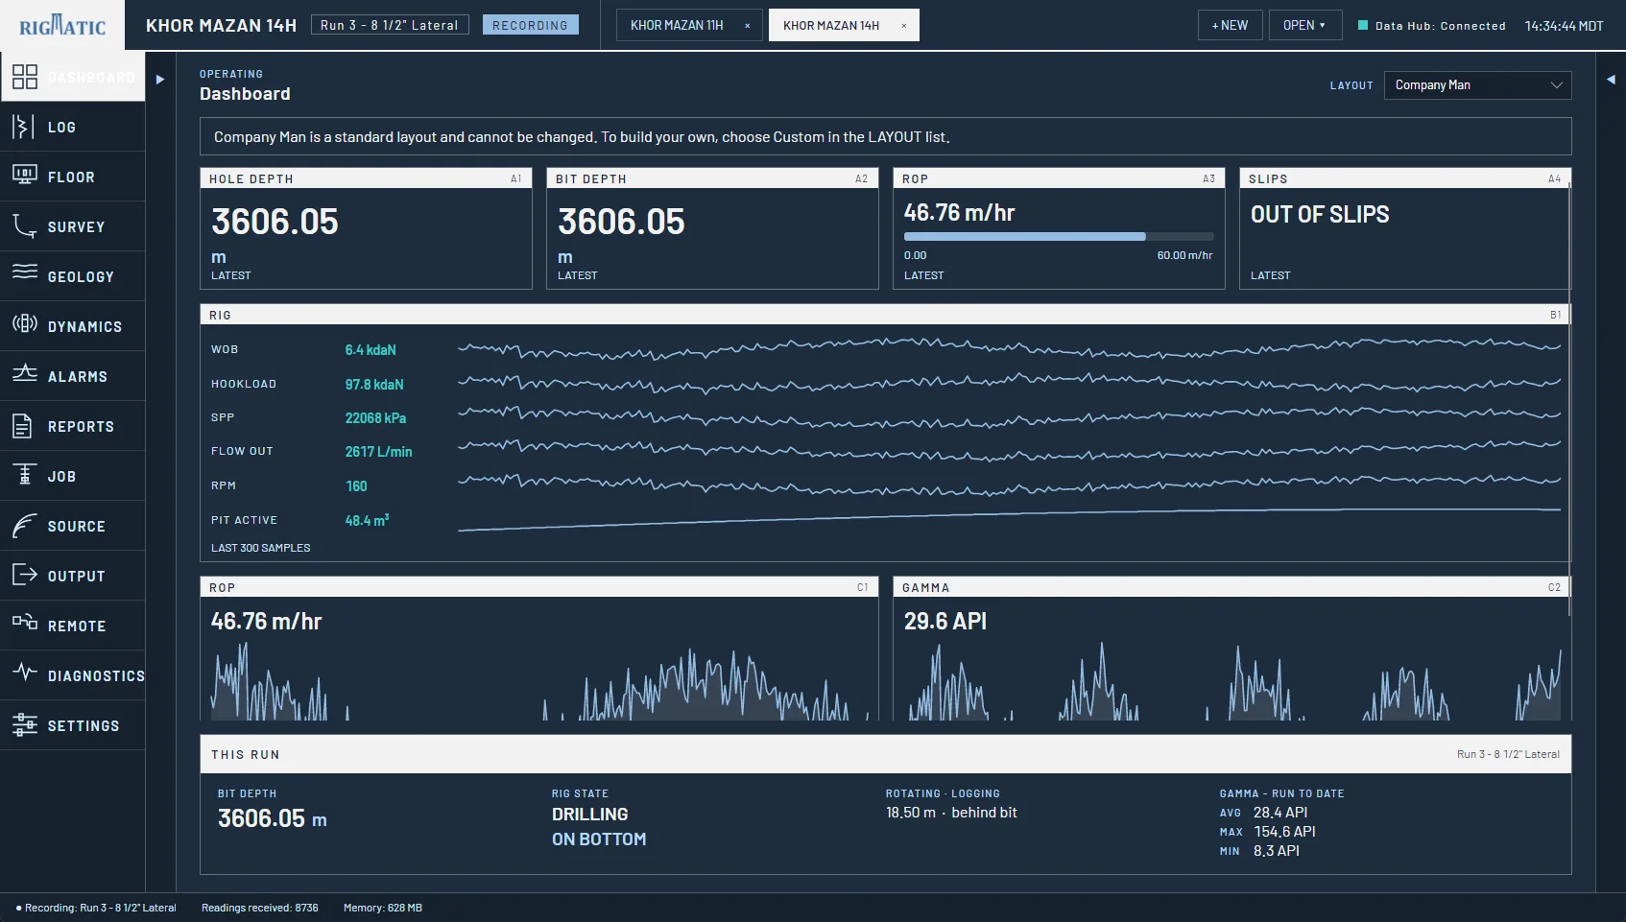
Task: Open the Company Man layout dropdown
Action: 1477,85
